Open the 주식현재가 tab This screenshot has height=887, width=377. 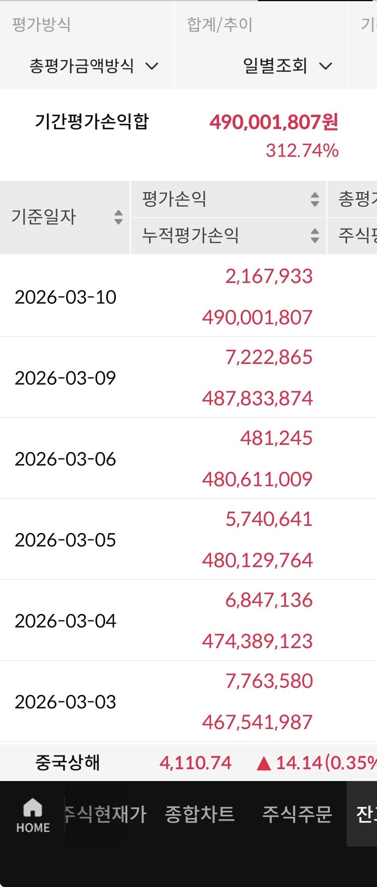(106, 814)
